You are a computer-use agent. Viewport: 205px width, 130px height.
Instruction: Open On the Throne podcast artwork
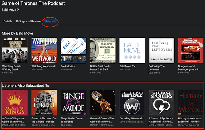(x=44, y=103)
